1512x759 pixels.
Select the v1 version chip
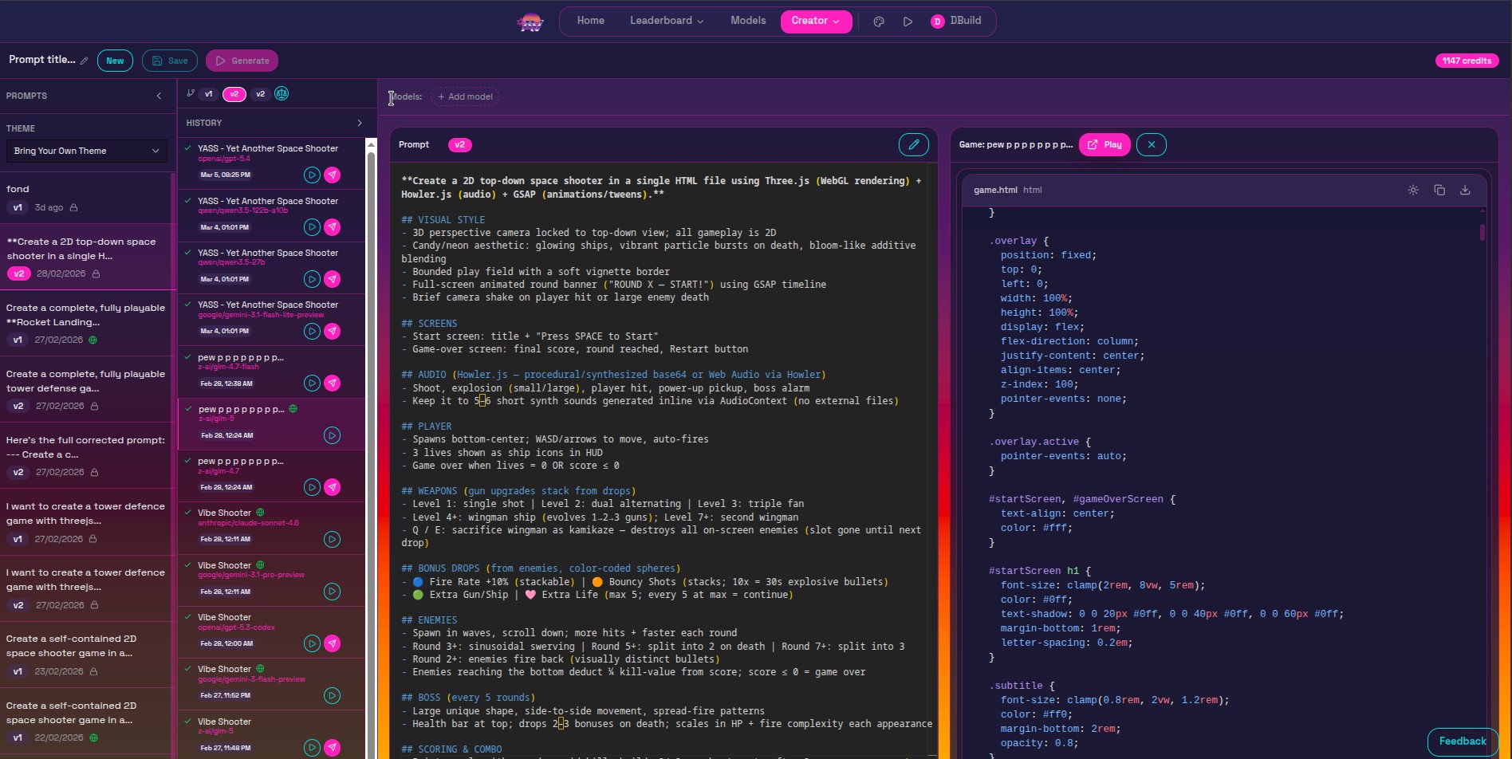coord(208,94)
